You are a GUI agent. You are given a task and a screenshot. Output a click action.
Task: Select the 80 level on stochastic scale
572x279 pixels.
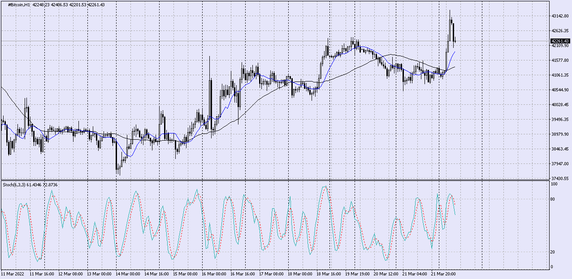pyautogui.click(x=553, y=199)
